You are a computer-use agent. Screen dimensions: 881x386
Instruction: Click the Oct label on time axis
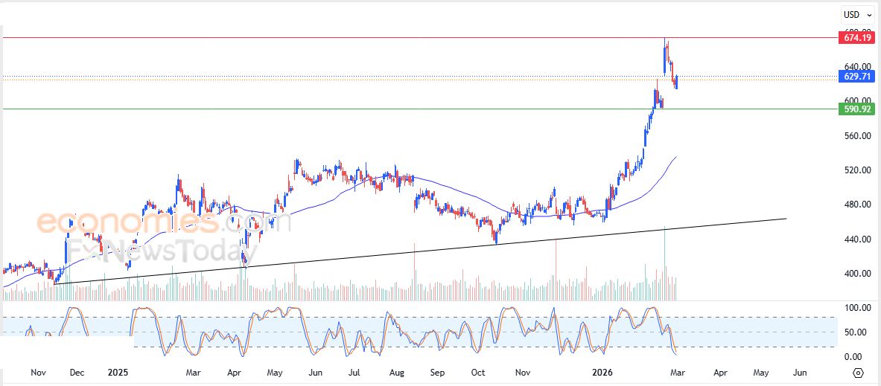pyautogui.click(x=478, y=371)
